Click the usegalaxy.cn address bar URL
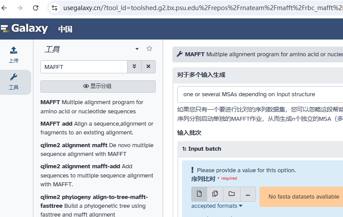The height and width of the screenshot is (217, 343). (203, 8)
